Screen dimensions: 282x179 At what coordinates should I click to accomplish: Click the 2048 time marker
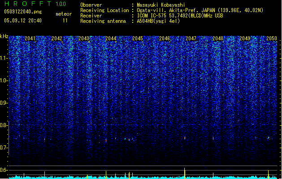(218, 38)
